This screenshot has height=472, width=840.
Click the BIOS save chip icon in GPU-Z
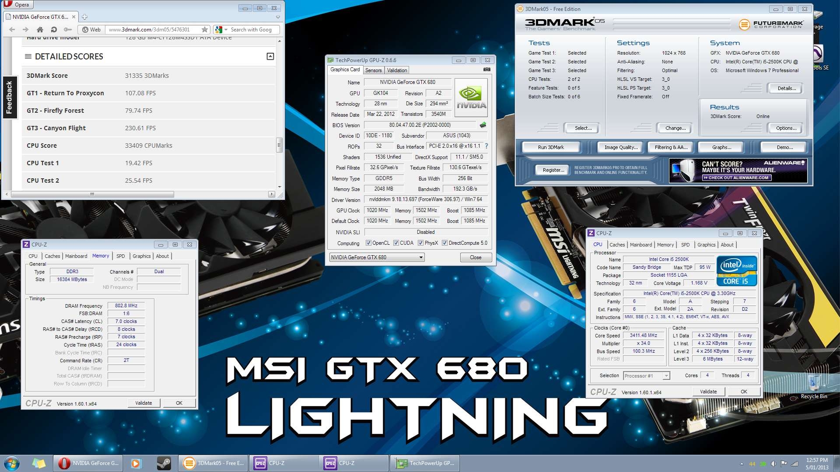pos(483,125)
